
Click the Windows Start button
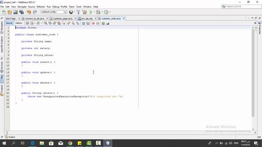pos(4,143)
